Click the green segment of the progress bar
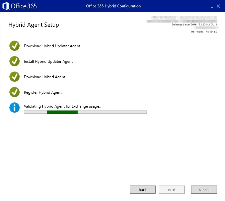Image resolution: width=225 pixels, height=201 pixels. pos(62,112)
